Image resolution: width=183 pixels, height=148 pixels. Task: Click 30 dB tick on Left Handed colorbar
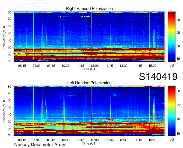(178, 91)
